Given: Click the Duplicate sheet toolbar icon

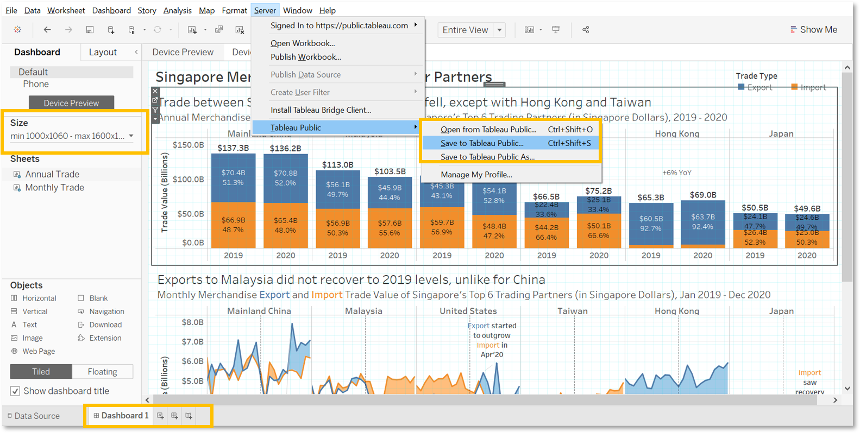Looking at the screenshot, I should tap(219, 30).
